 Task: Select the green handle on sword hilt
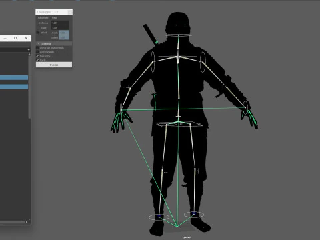(157, 42)
